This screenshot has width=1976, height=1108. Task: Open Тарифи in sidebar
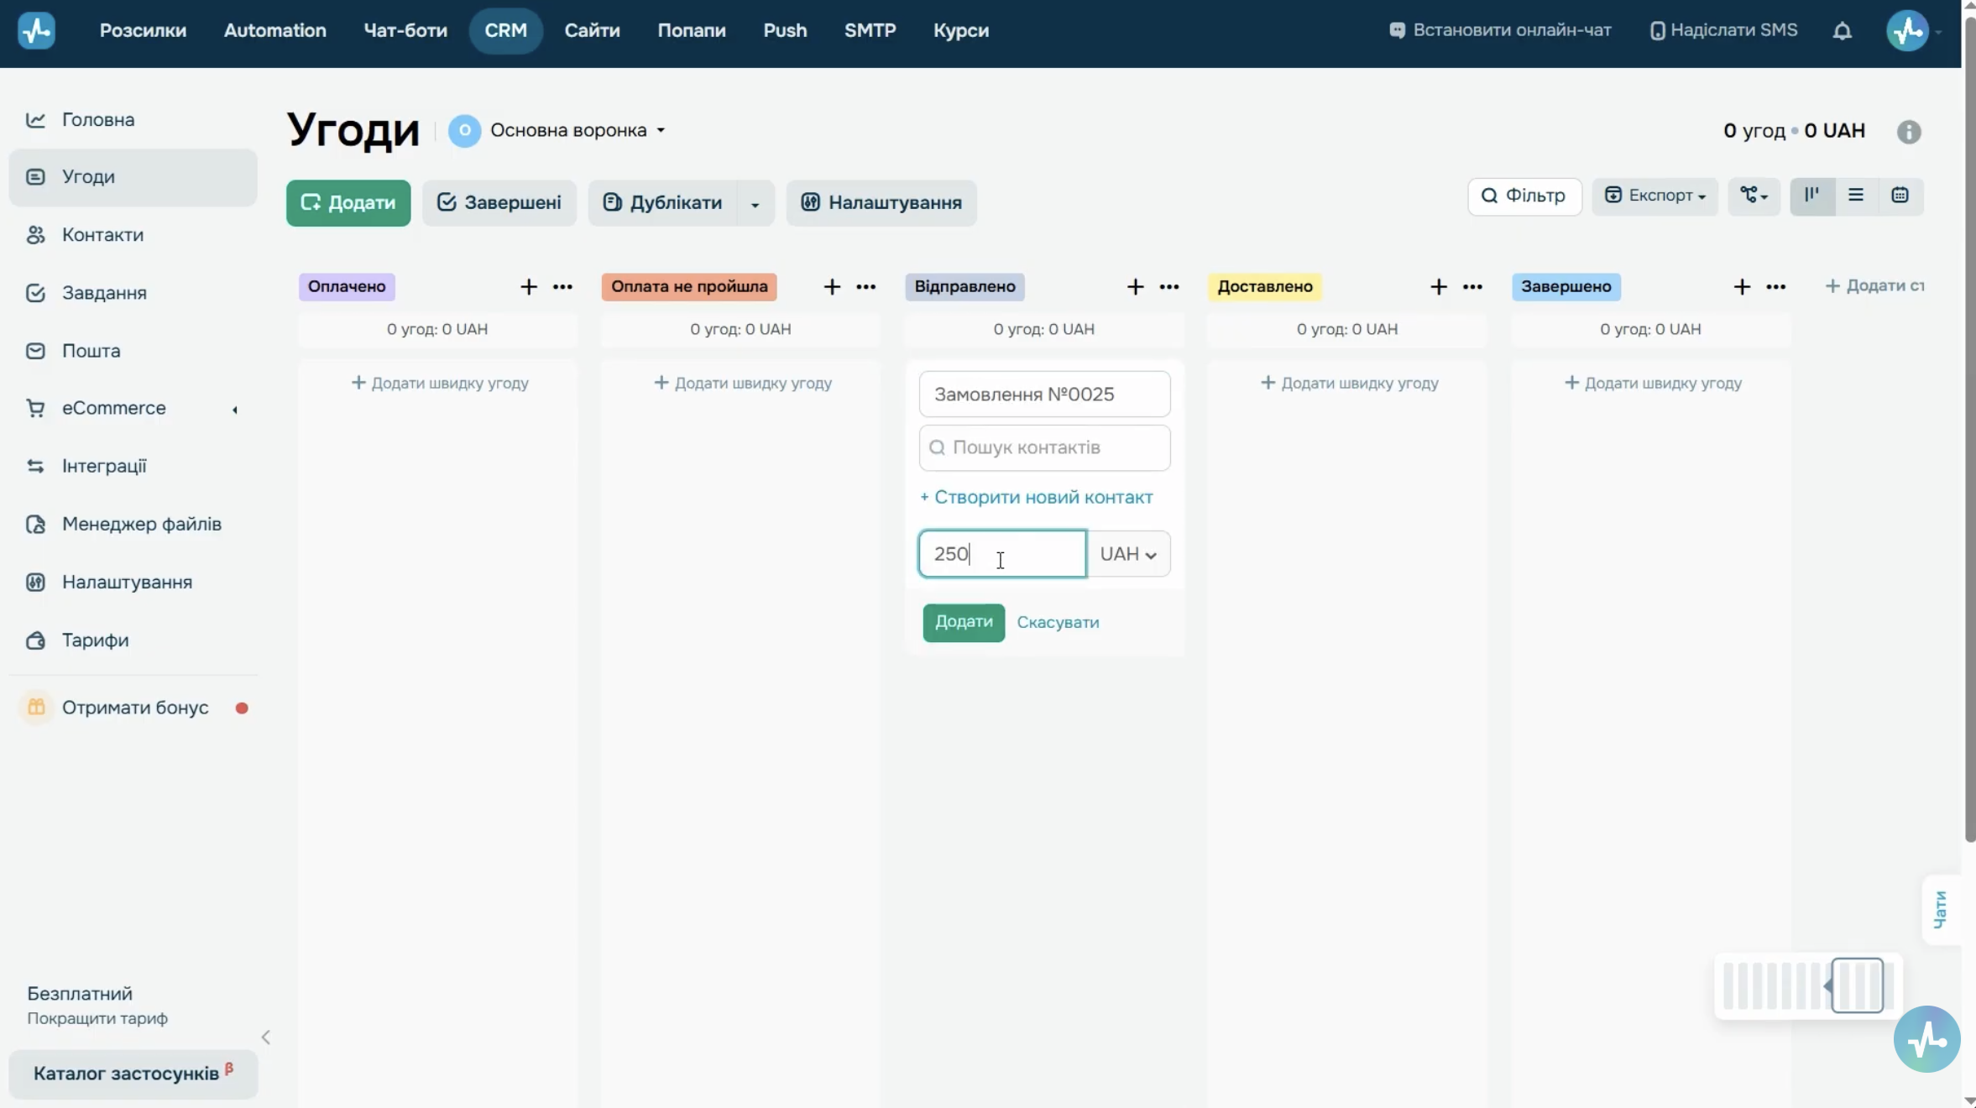pyautogui.click(x=133, y=640)
